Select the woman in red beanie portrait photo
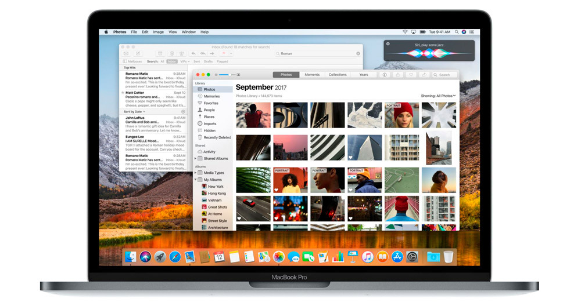Image resolution: width=581 pixels, height=306 pixels. point(401,115)
